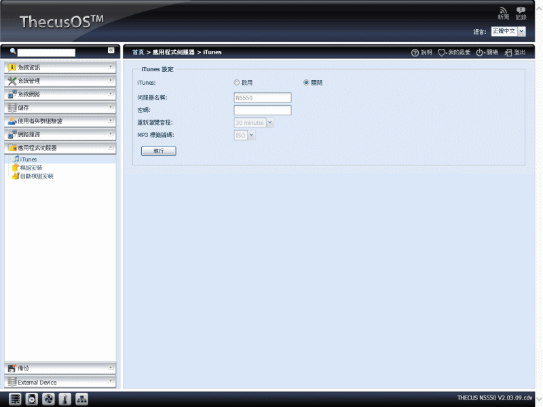Go to home breadcrumb link
Image resolution: width=543 pixels, height=407 pixels.
[x=138, y=52]
